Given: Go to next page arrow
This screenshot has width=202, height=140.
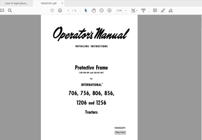Looking at the screenshot, I should pyautogui.click(x=60, y=10).
